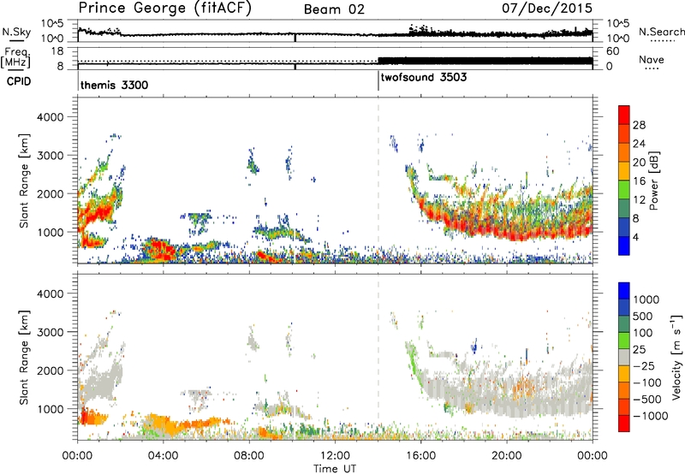Click the "04:00" time tick label
This screenshot has height=474, width=685.
(164, 456)
